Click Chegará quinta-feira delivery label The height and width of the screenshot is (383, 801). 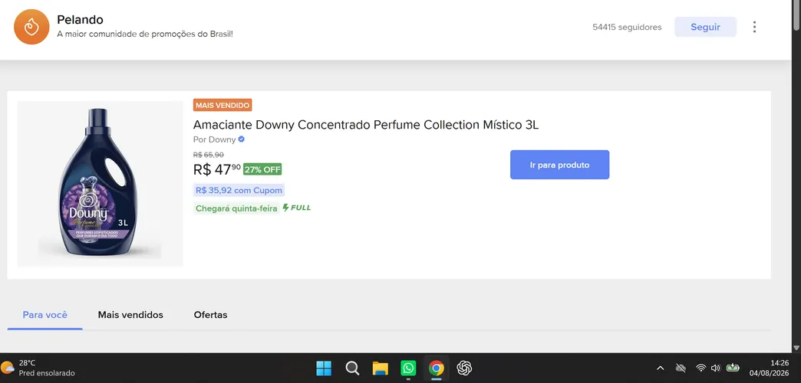(236, 208)
